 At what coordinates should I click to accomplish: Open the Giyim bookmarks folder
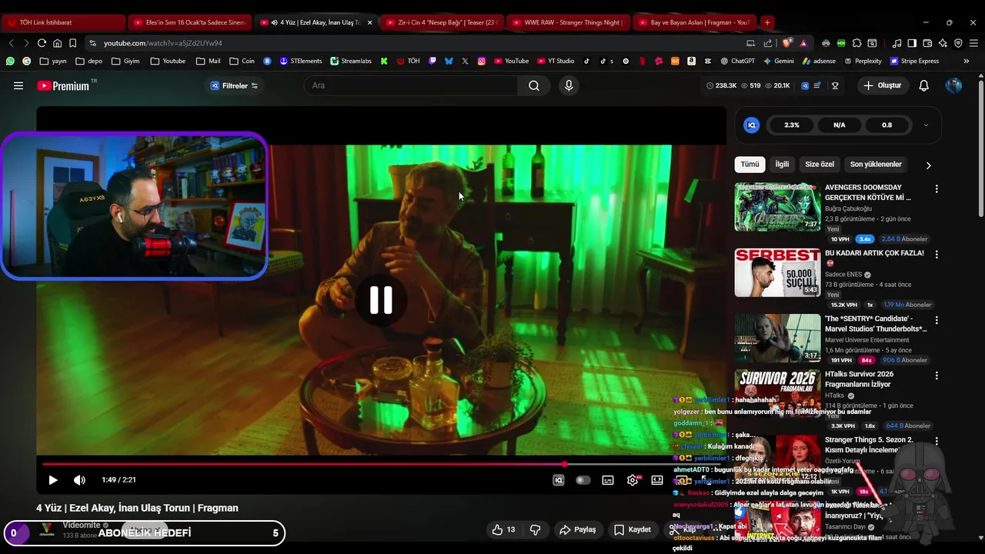[x=126, y=61]
